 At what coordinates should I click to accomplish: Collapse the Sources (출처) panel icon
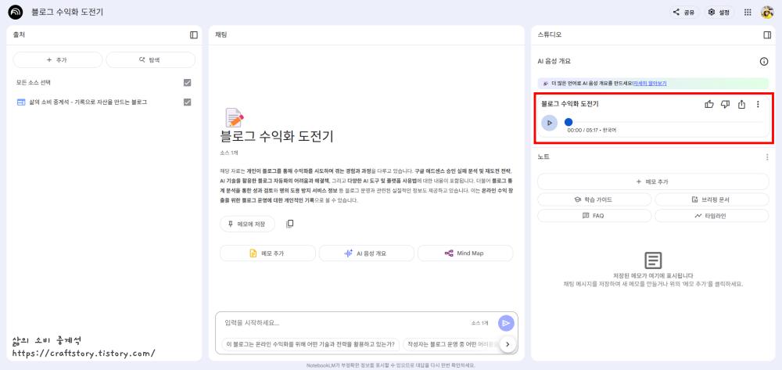pos(194,35)
